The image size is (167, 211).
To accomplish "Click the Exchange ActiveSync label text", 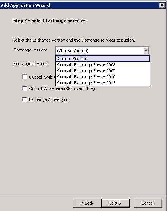I will pyautogui.click(x=49, y=99).
